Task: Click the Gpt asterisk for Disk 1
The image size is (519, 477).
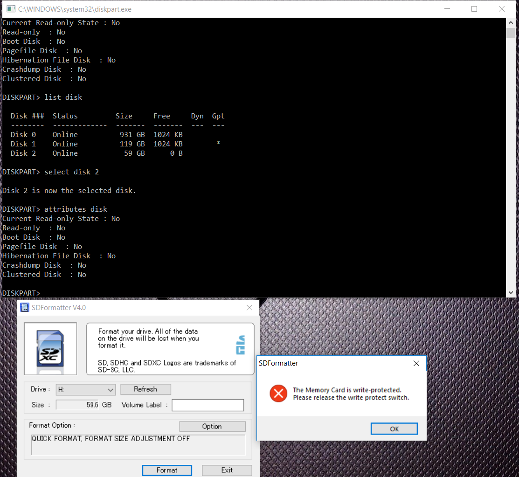Action: pyautogui.click(x=218, y=143)
